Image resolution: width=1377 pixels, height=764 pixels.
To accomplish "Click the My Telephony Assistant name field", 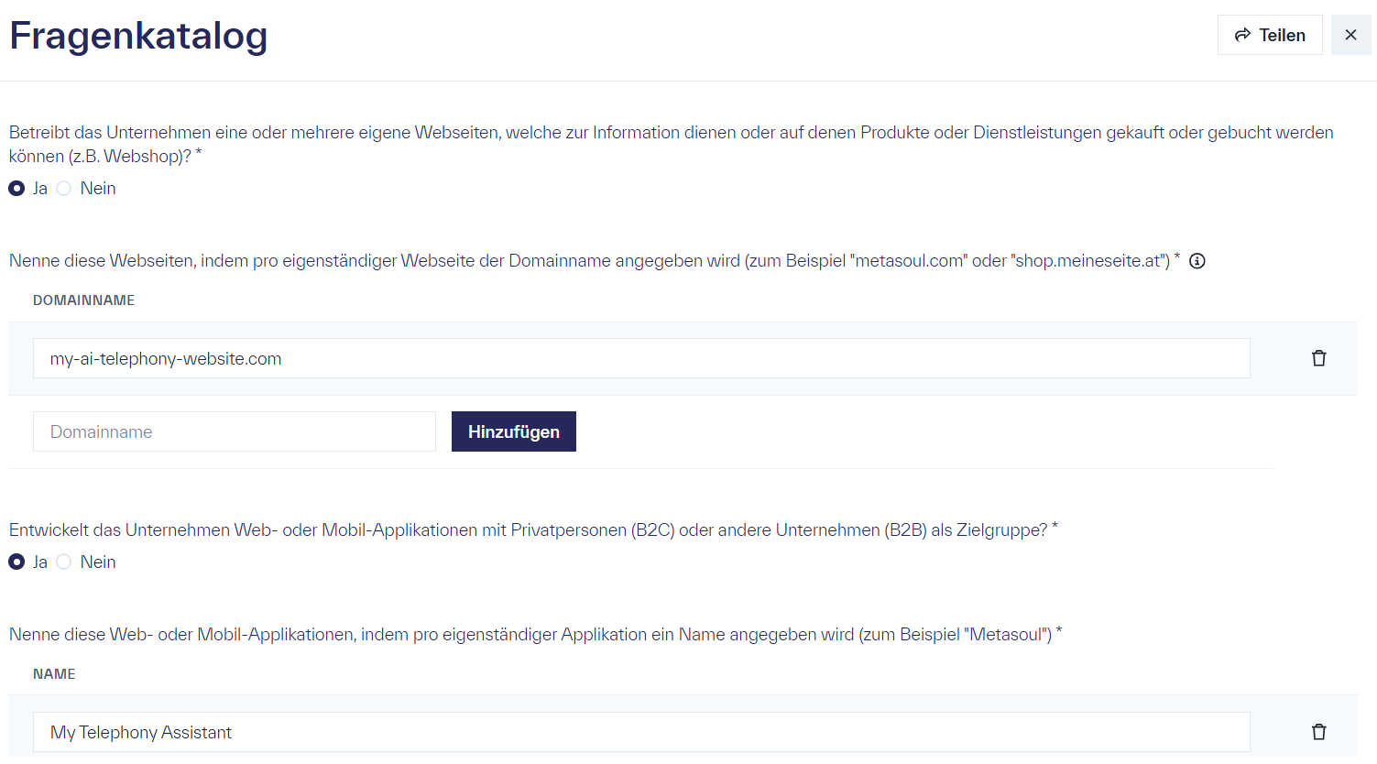I will (641, 732).
